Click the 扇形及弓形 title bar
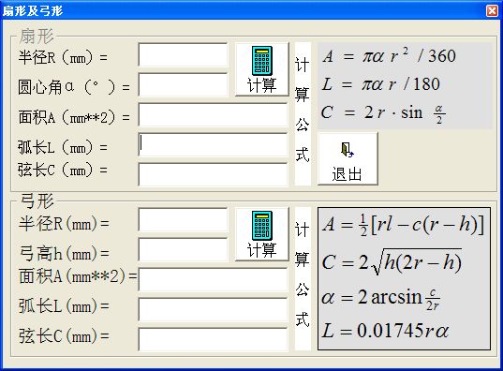Viewport: 503px width, 371px height. pyautogui.click(x=244, y=10)
